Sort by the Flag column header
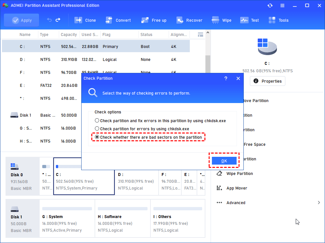Screen dimensions: 325x243 click(x=106, y=35)
